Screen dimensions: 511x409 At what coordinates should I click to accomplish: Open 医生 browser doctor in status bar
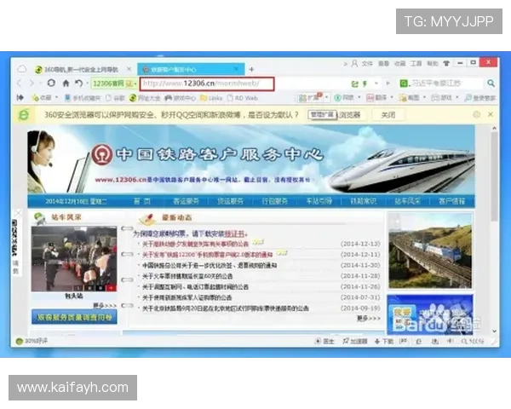pyautogui.click(x=324, y=341)
